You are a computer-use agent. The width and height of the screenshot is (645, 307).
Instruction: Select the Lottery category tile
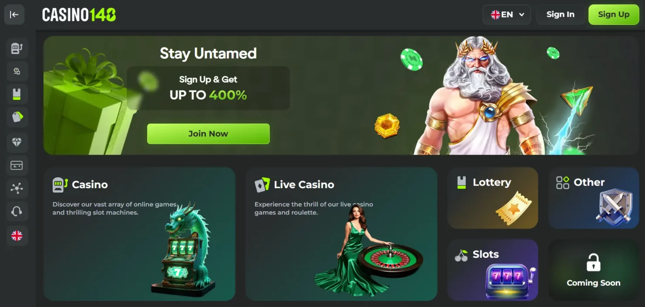[493, 198]
